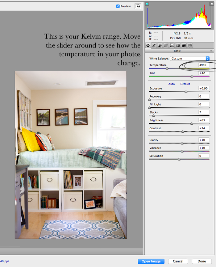Image resolution: width=216 pixels, height=267 pixels.
Task: Click the Clarity slider handle
Action: tap(182, 143)
